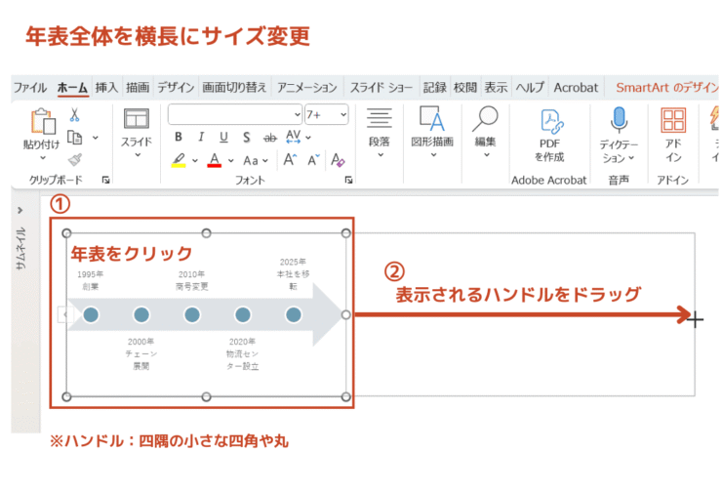
Task: Click the text 2025年 本社を移転
Action: (x=293, y=273)
